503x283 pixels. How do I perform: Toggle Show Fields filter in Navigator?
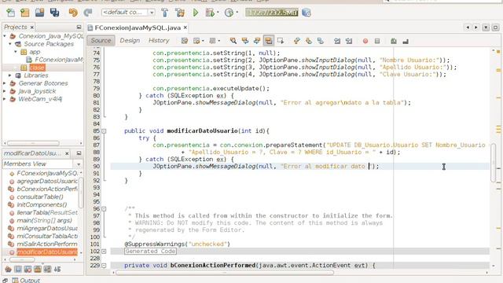pyautogui.click(x=18, y=269)
